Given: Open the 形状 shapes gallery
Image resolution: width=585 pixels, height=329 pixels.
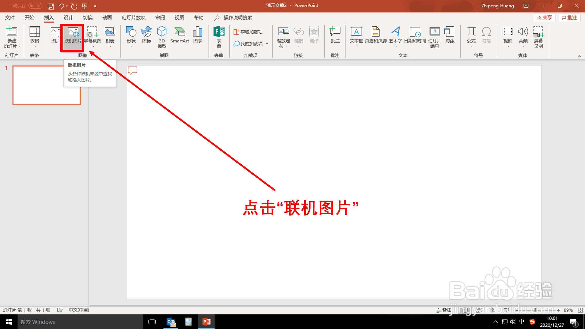Looking at the screenshot, I should coord(131,37).
